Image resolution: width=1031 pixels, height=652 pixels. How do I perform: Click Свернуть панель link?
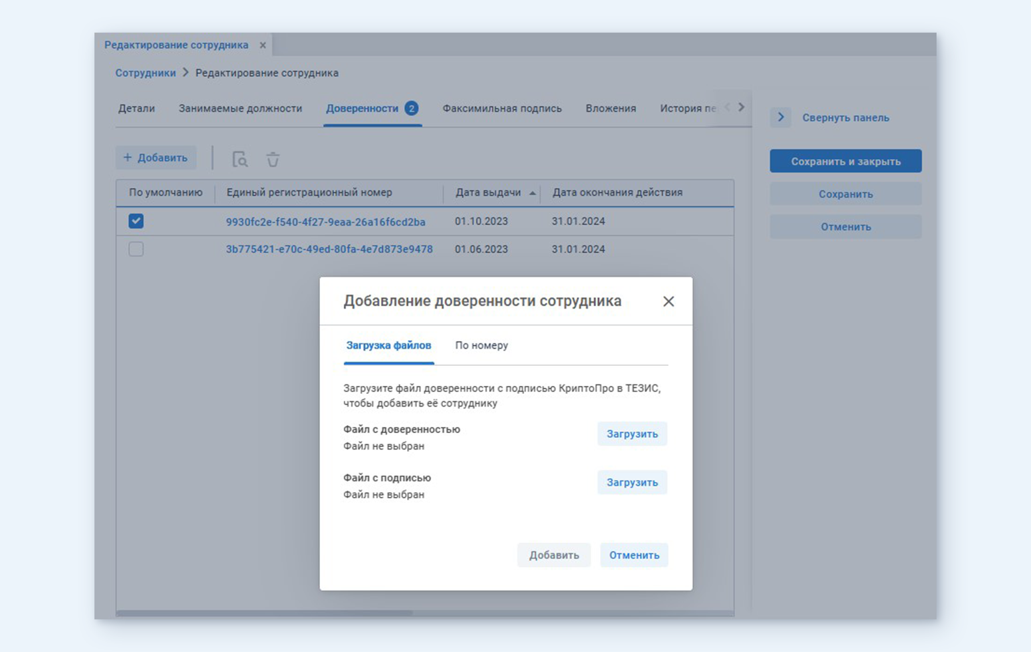click(x=845, y=118)
